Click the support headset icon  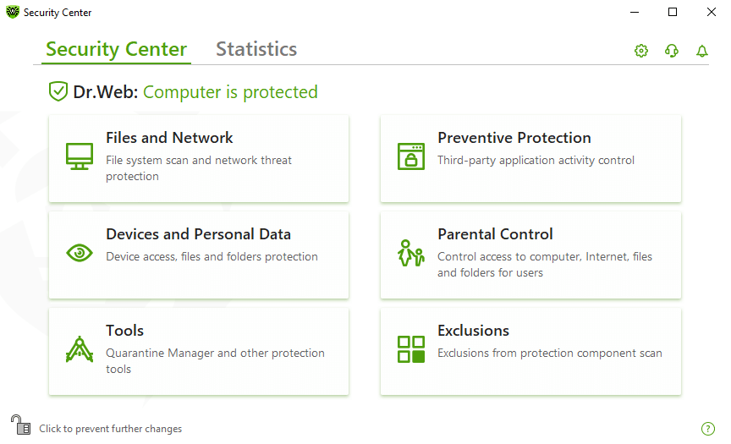click(671, 50)
